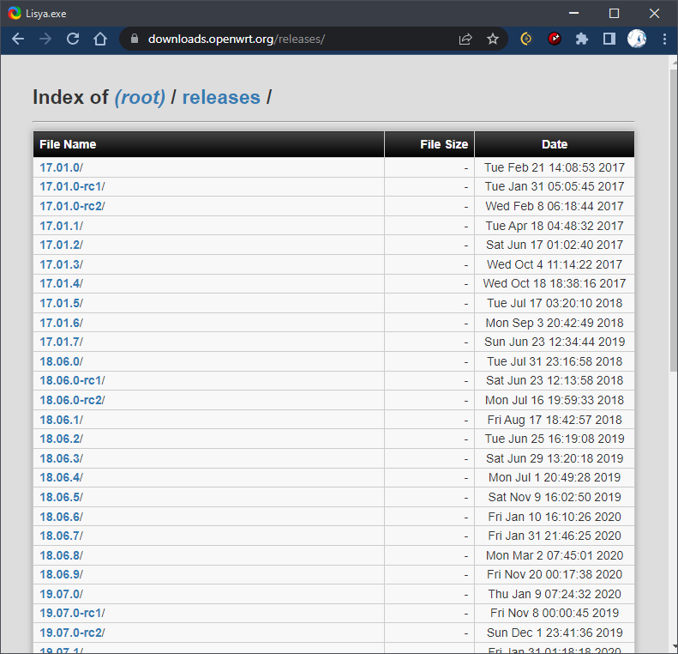The height and width of the screenshot is (654, 678).
Task: Open the 18.06.9/ release directory
Action: [x=62, y=574]
